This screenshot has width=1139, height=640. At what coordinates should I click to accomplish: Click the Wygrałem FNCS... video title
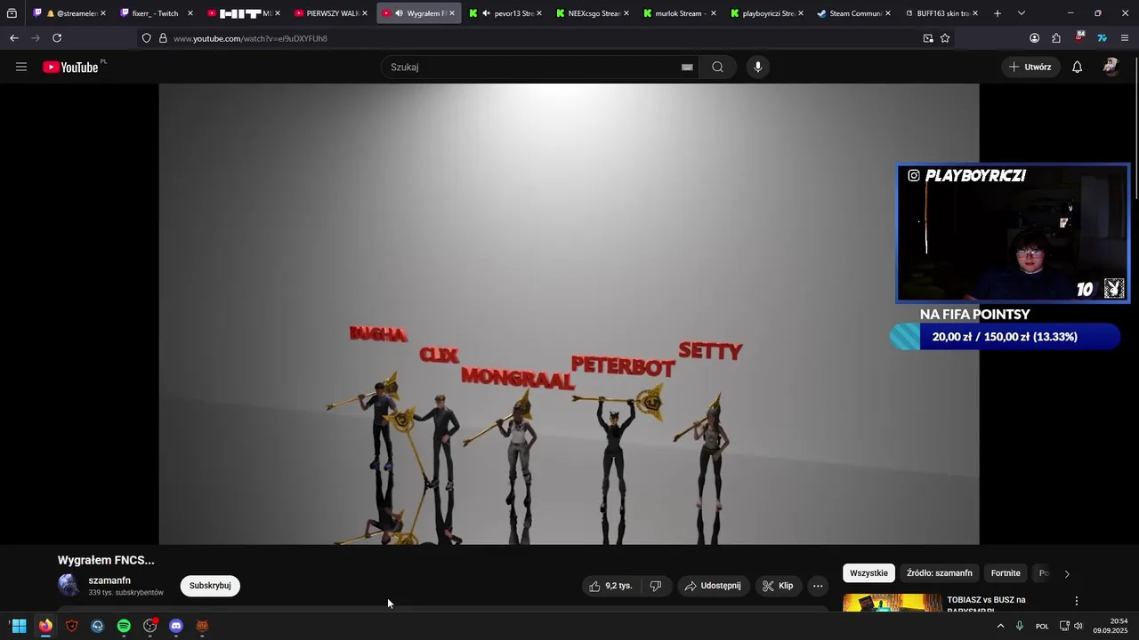[106, 560]
